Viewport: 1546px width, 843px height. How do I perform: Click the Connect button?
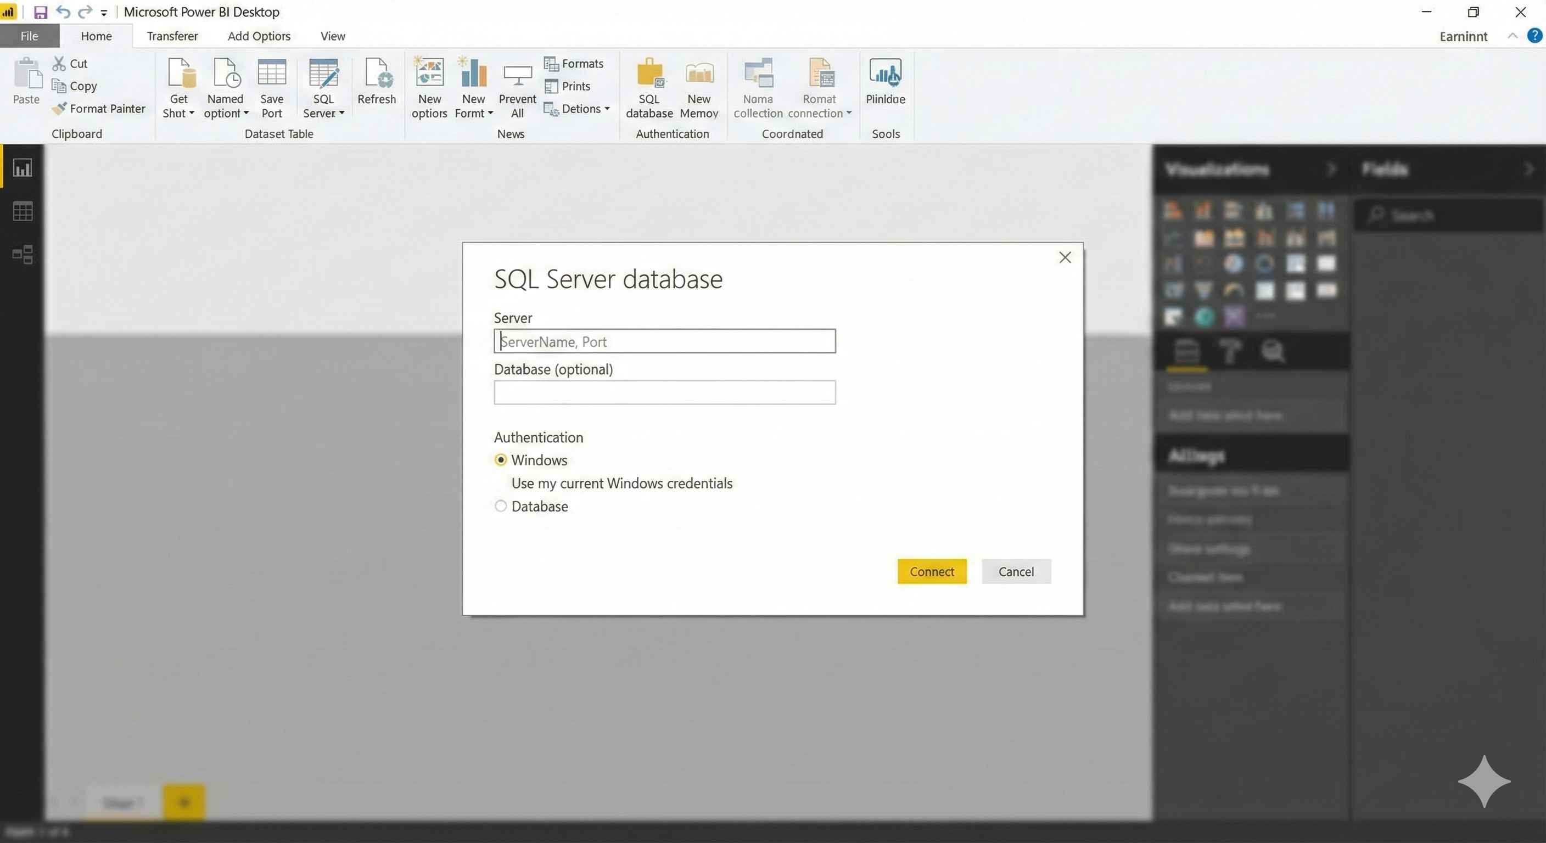pyautogui.click(x=932, y=571)
